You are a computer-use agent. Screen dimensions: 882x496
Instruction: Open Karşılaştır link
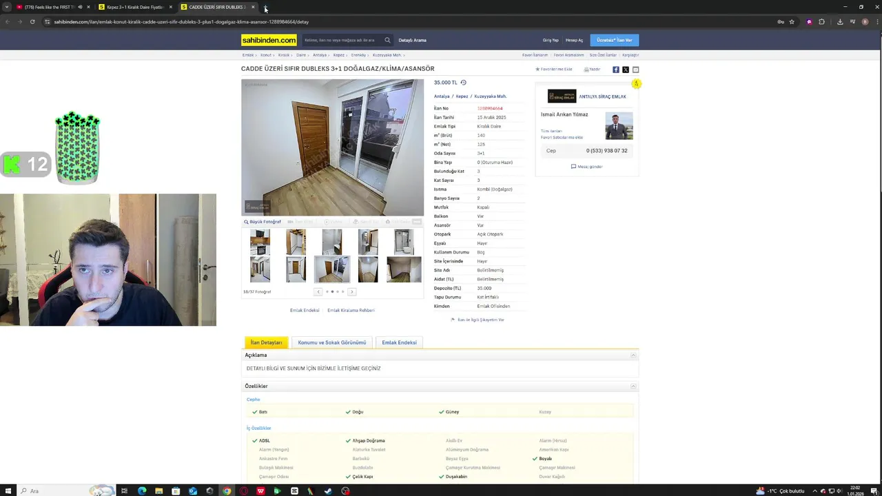630,55
